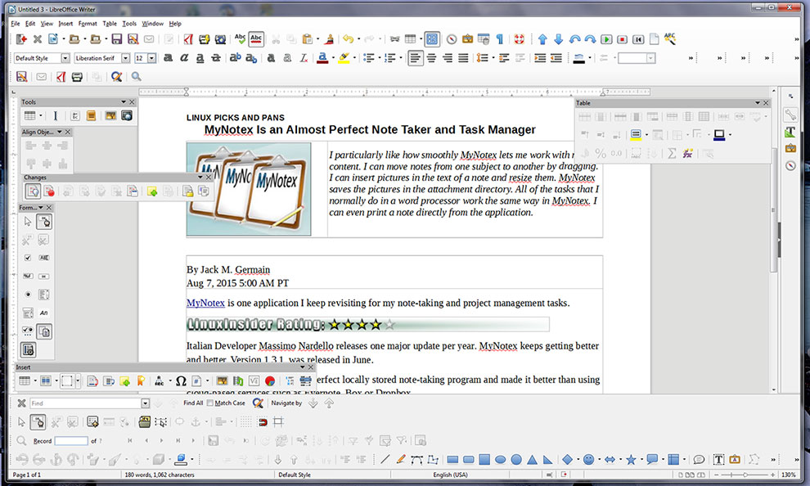Apply underline formatting to text
This screenshot has width=810, height=486.
click(x=200, y=58)
